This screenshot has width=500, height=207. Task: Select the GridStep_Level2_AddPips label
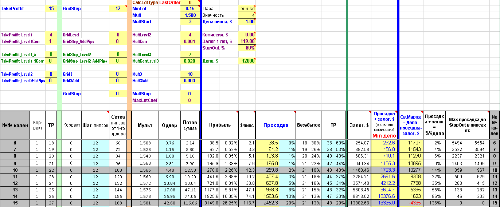85,61
